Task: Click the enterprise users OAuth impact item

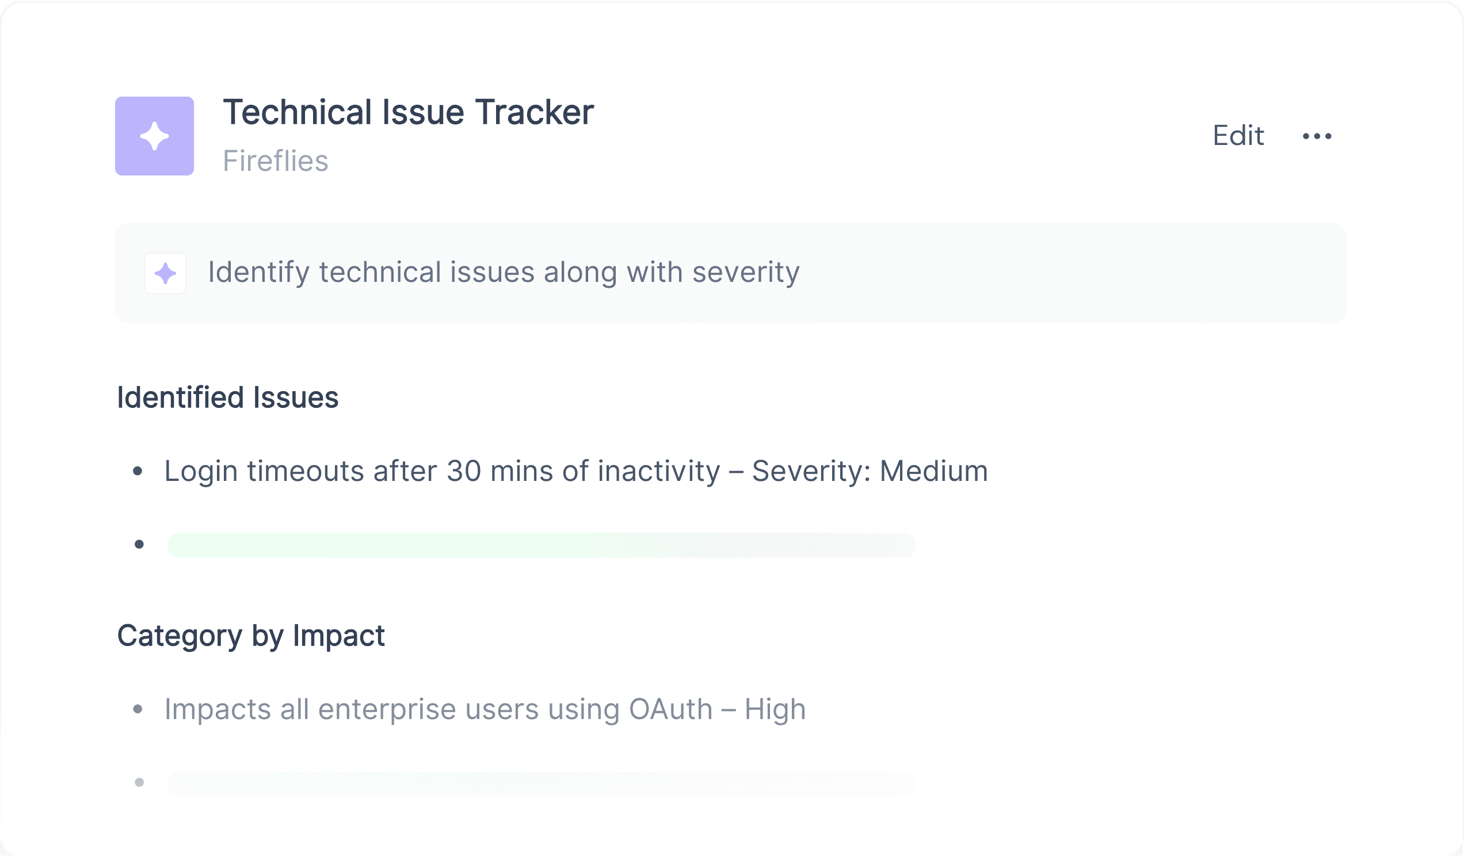Action: pyautogui.click(x=485, y=709)
